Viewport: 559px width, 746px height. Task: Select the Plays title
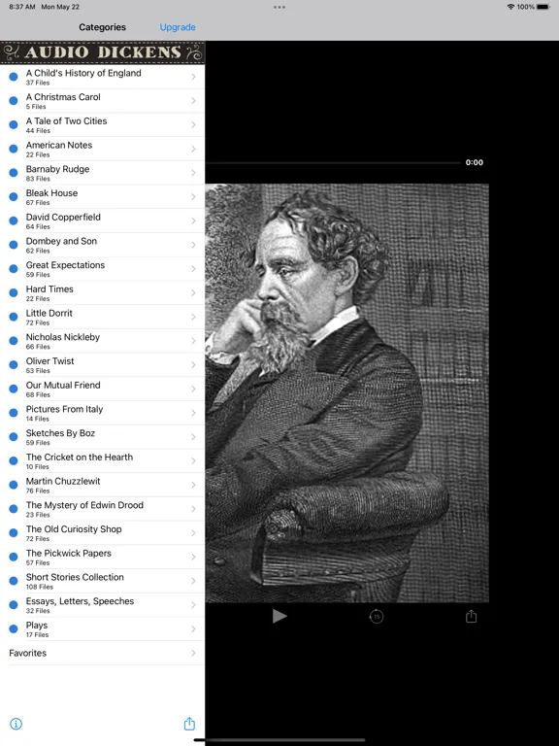(x=37, y=626)
